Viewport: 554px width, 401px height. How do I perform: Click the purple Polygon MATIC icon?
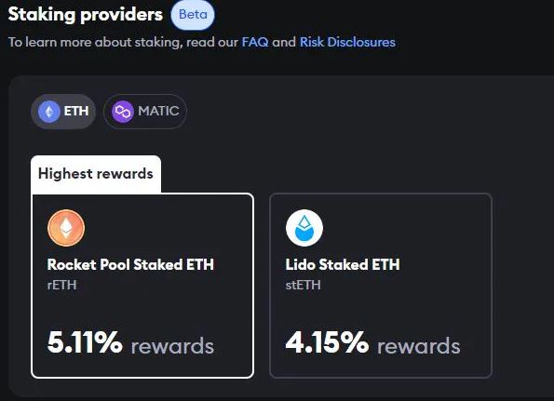[x=123, y=112]
